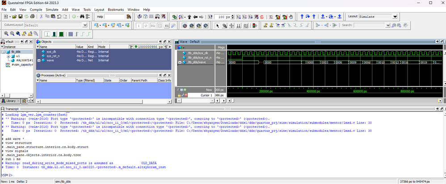This screenshot has width=446, height=184.
Task: Open the ColumnLayout Default dropdown
Action: tap(85, 25)
